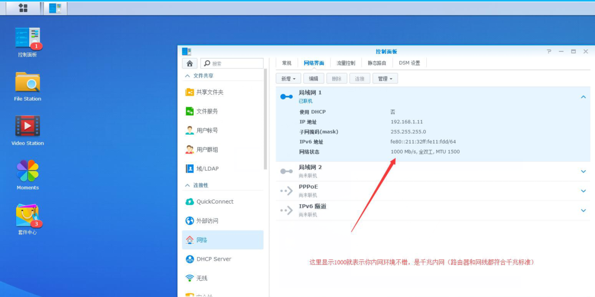
Task: Open the 控制面板 desktop icon
Action: pos(28,39)
